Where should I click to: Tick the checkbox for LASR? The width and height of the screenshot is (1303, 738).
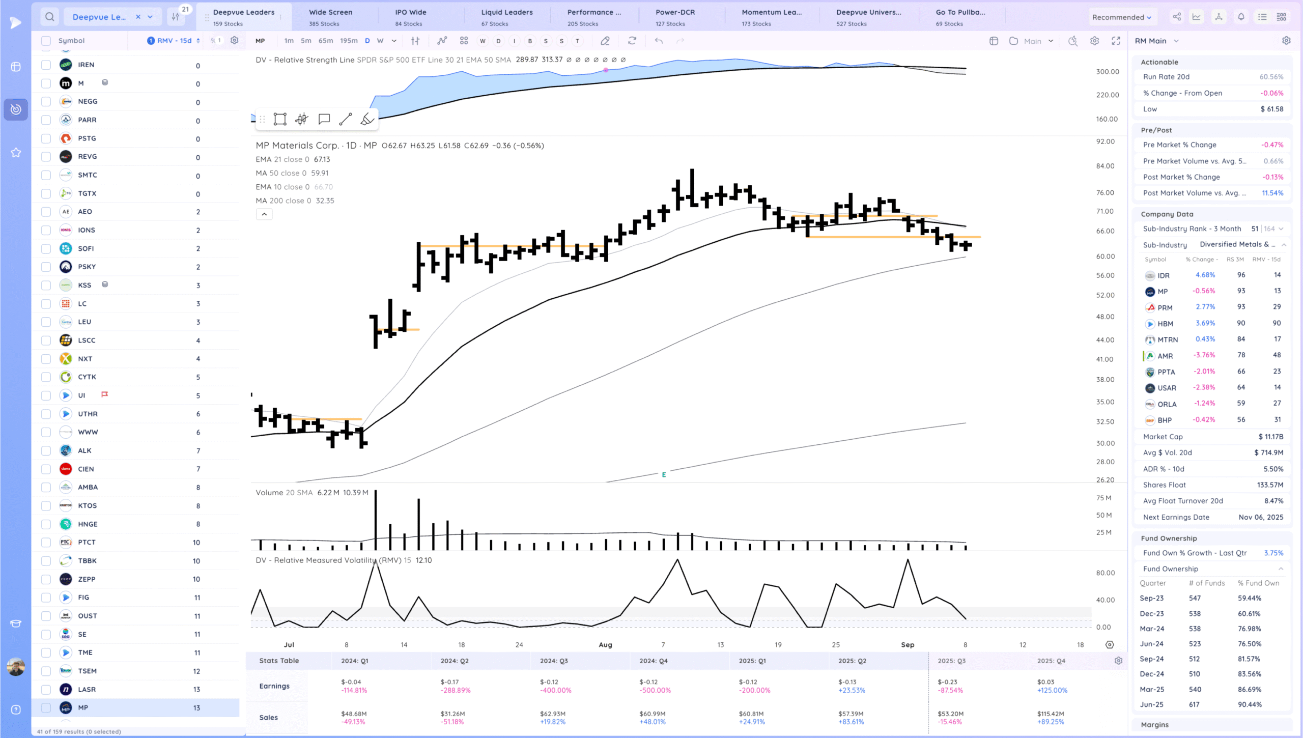[x=46, y=689]
